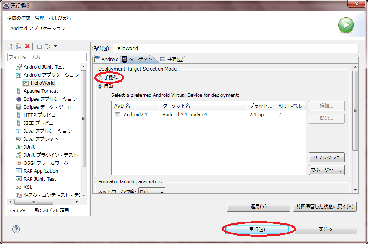Click the 閉じる button
The width and height of the screenshot is (368, 244).
[325, 230]
